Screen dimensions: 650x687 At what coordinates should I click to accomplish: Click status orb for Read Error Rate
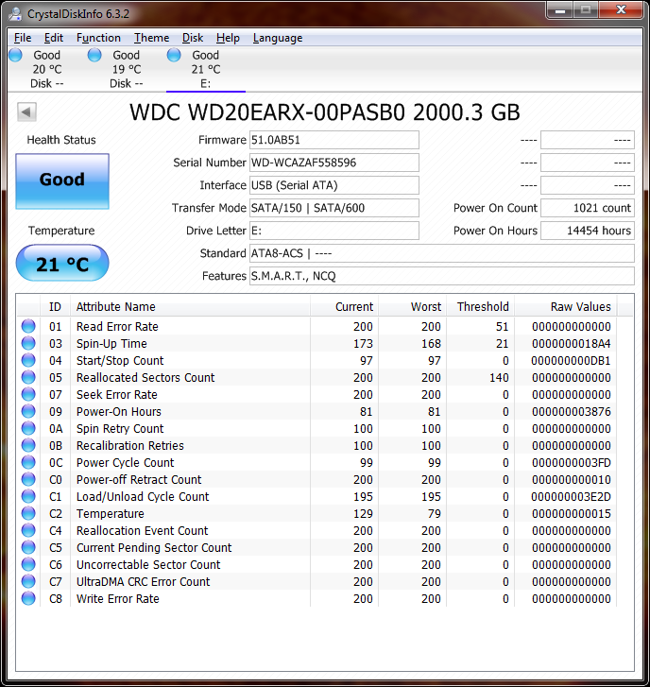(28, 326)
